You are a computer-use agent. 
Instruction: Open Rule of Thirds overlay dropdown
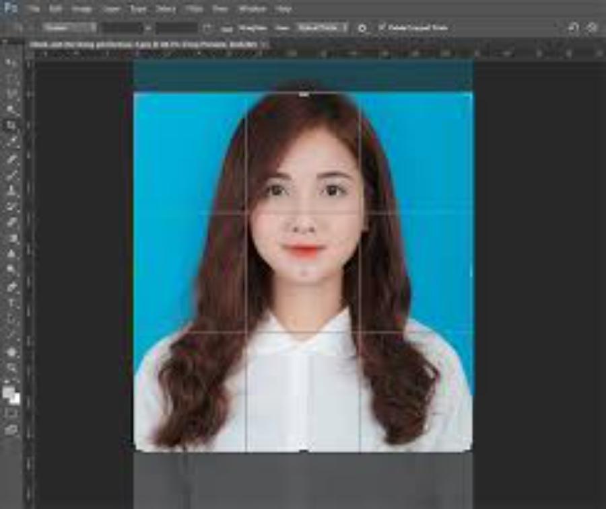(x=323, y=28)
